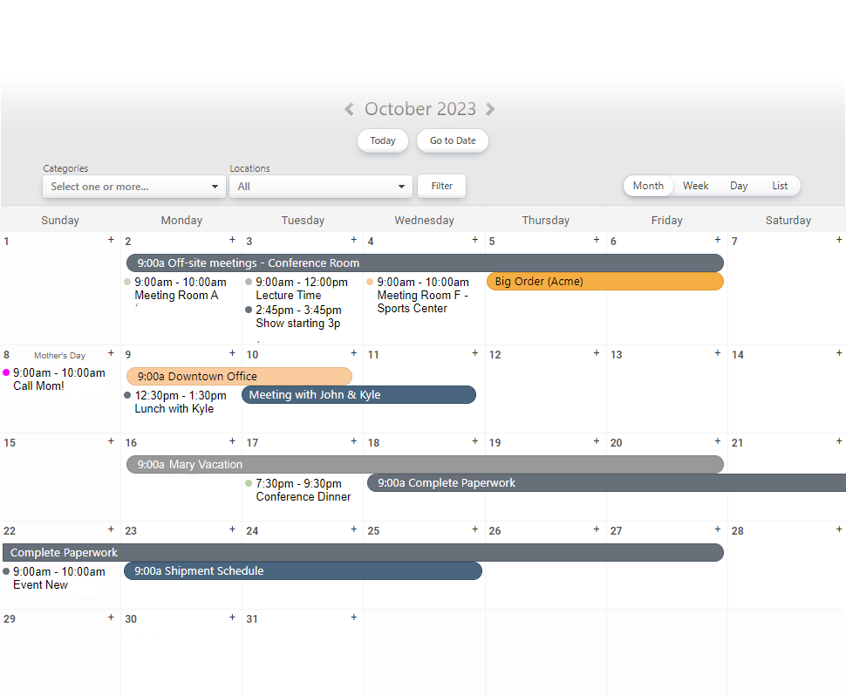Expand the Locations dropdown showing All

[x=321, y=187]
